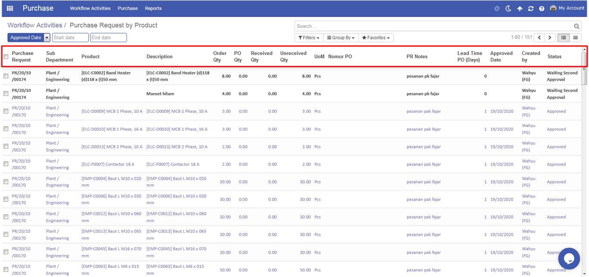This screenshot has height=277, width=589.
Task: Click the Workflow Activities breadcrumb link
Action: (35, 25)
